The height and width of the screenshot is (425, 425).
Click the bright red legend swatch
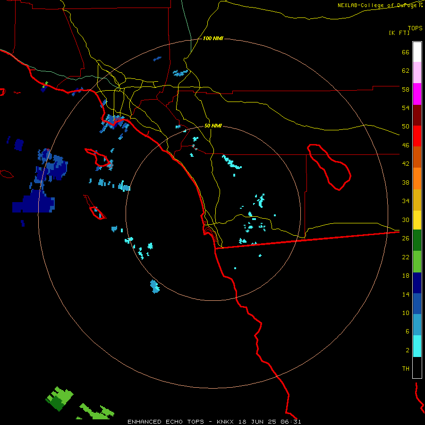[417, 136]
